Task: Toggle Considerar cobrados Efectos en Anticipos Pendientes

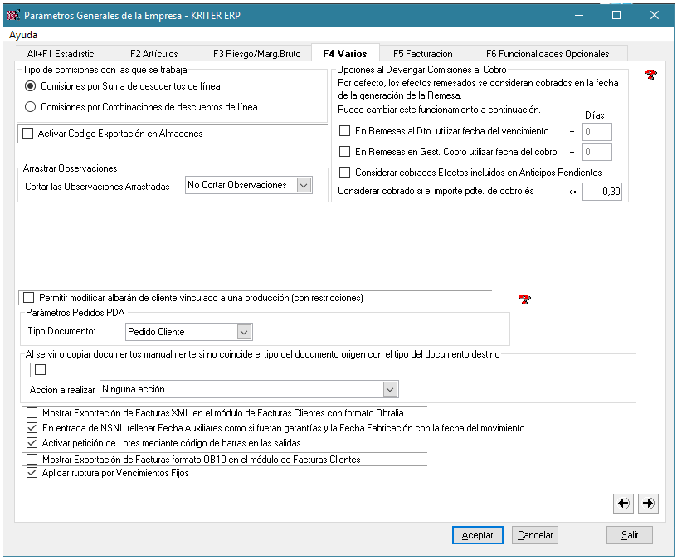Action: coord(345,173)
